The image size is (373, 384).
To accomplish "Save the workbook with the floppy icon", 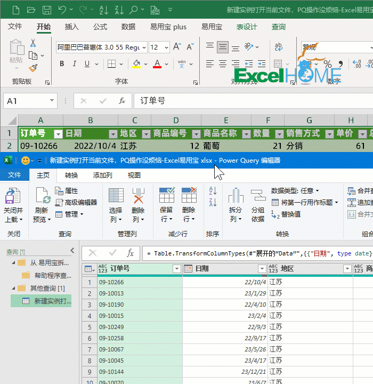I will 47,10.
